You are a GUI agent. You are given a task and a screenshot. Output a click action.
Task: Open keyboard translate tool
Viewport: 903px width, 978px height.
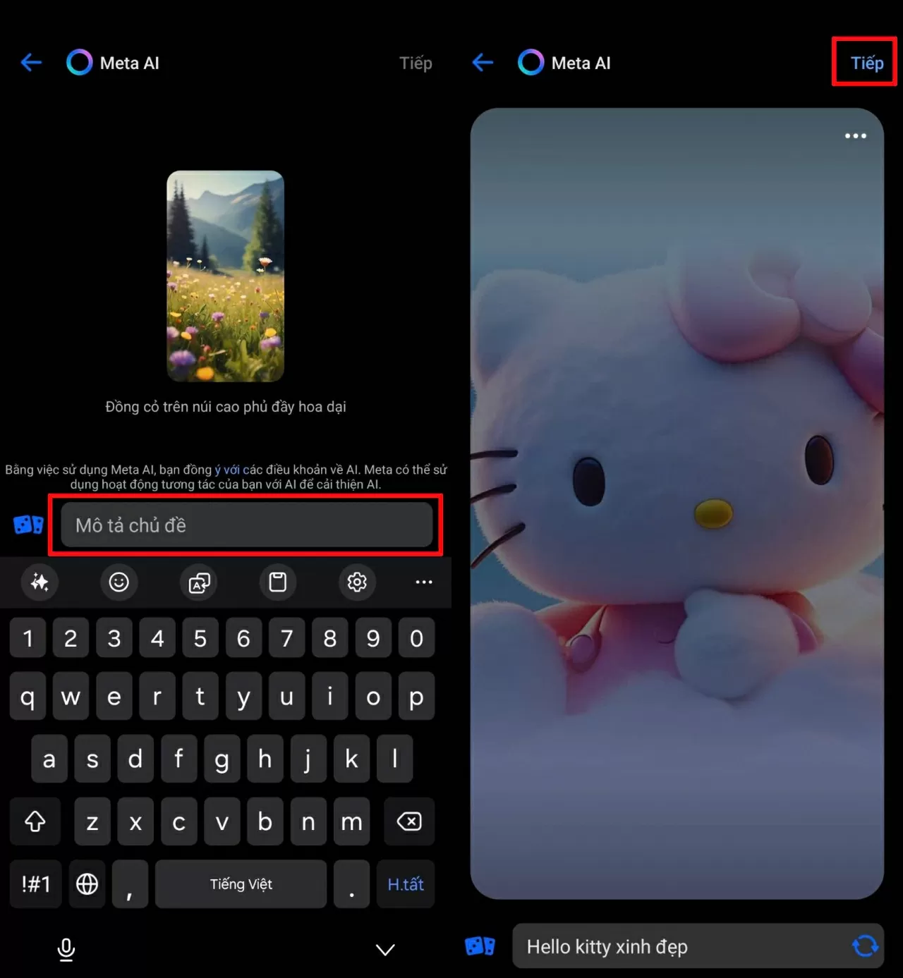(199, 582)
